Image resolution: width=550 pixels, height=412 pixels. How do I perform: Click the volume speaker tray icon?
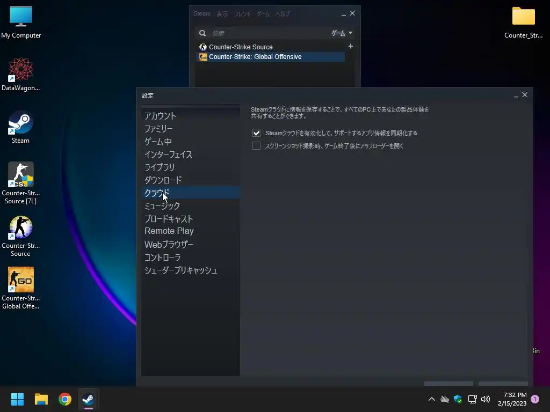point(486,399)
